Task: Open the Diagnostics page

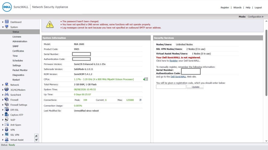Action: 18,75
